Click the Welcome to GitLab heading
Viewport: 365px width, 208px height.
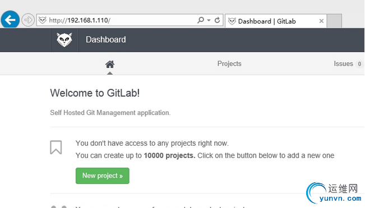(x=95, y=93)
